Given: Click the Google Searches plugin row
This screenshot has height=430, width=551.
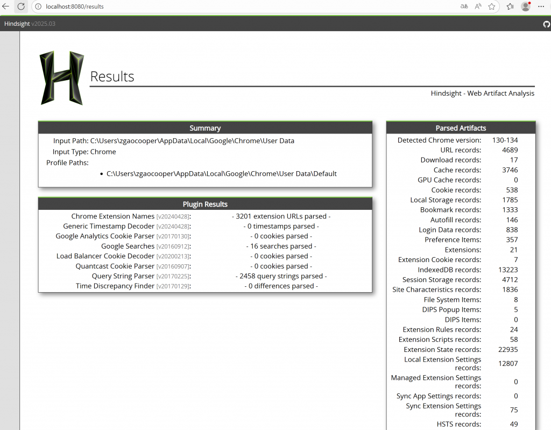Looking at the screenshot, I should [x=128, y=246].
